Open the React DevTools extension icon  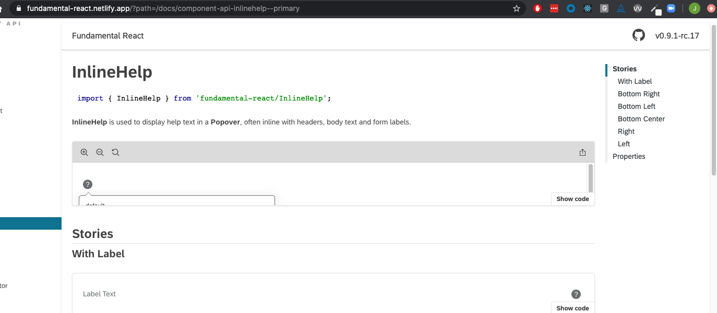(588, 8)
